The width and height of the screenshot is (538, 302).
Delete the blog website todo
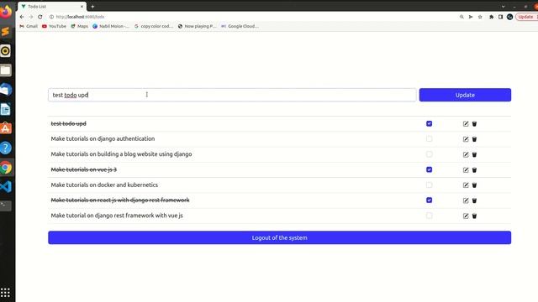click(474, 154)
